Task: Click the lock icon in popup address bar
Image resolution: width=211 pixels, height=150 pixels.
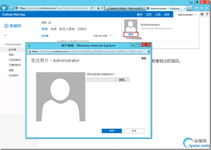Action: 148,51
